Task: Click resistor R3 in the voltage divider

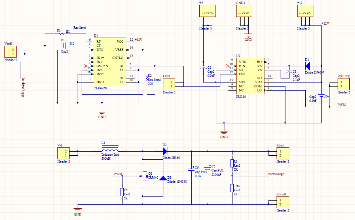Action: [x=232, y=163]
